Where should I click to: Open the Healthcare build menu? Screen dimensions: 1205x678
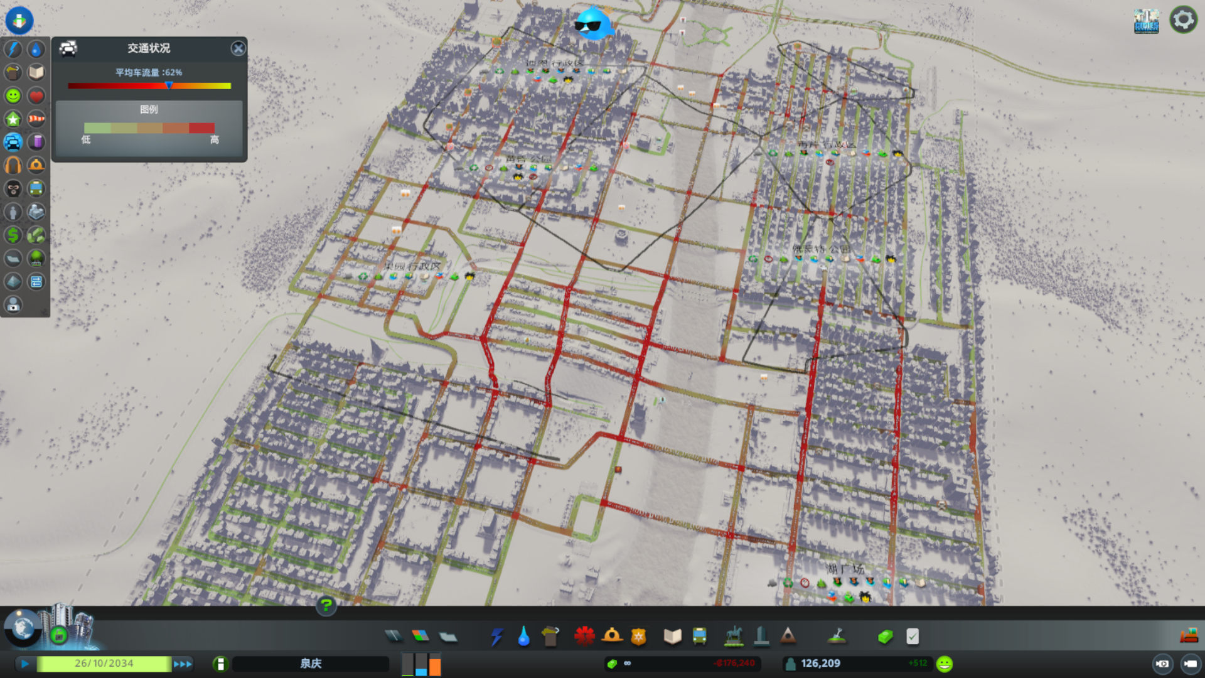[584, 637]
